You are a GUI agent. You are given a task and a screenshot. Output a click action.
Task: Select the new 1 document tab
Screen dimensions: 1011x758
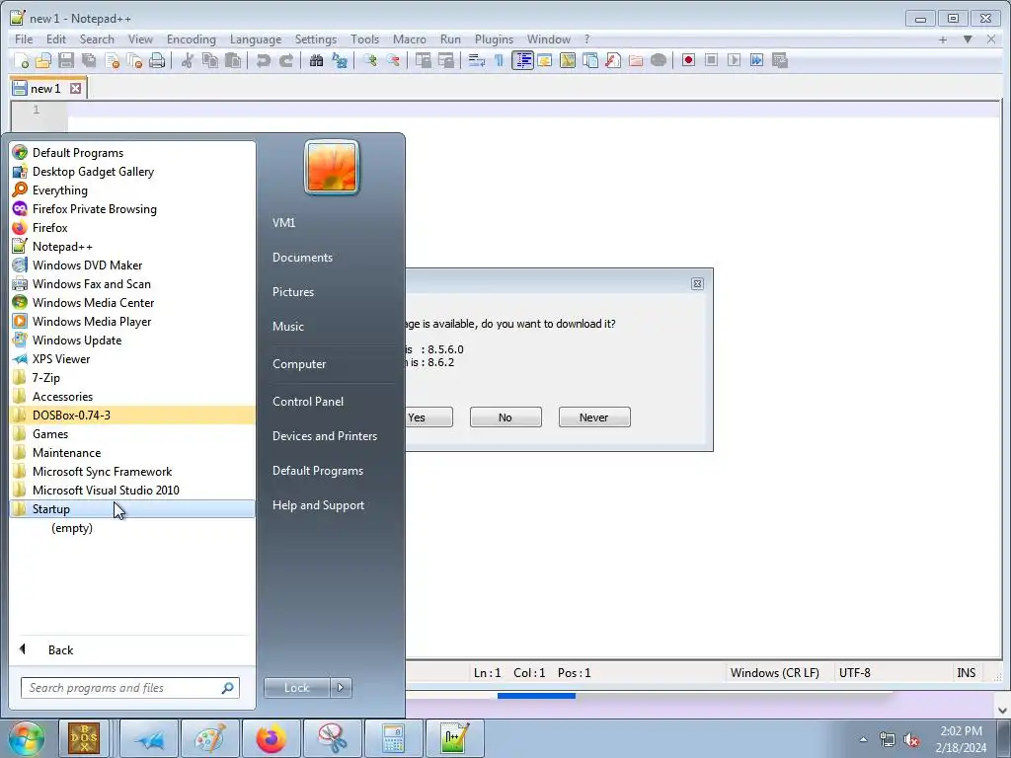coord(45,88)
